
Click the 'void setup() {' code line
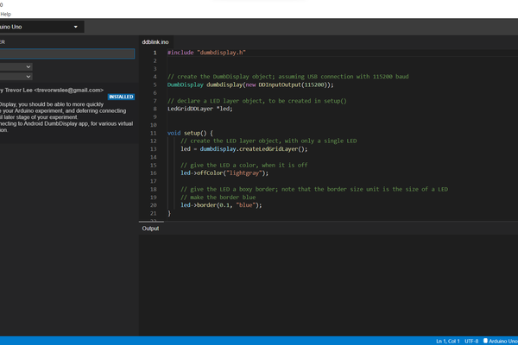190,133
